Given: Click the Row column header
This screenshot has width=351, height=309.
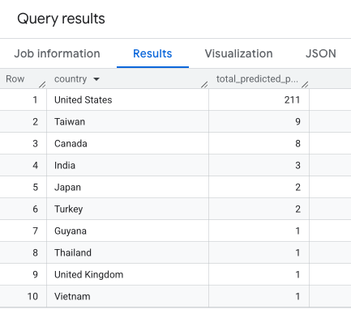Looking at the screenshot, I should click(15, 79).
